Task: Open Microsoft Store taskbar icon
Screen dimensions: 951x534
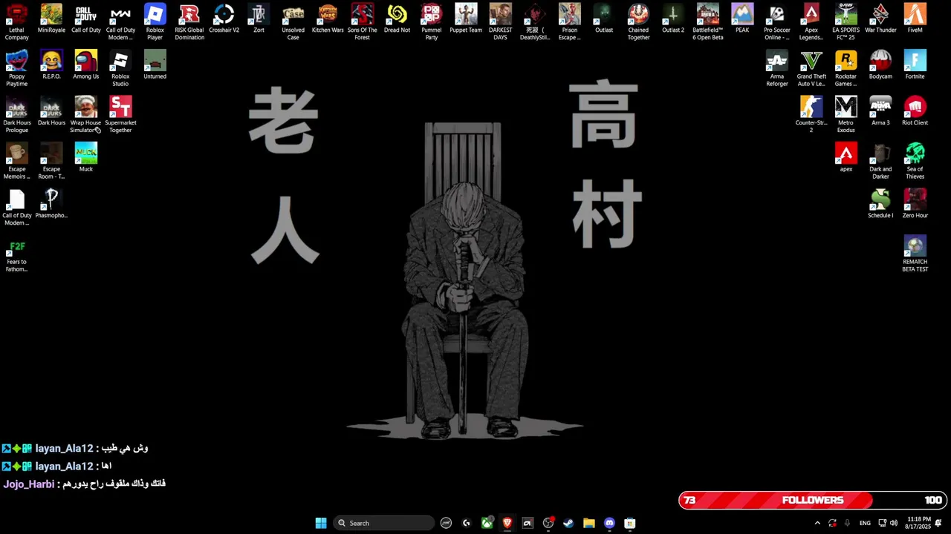Action: (630, 523)
